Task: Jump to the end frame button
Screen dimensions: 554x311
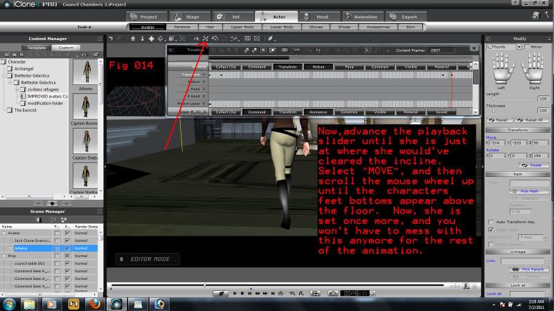Action: coord(273,293)
